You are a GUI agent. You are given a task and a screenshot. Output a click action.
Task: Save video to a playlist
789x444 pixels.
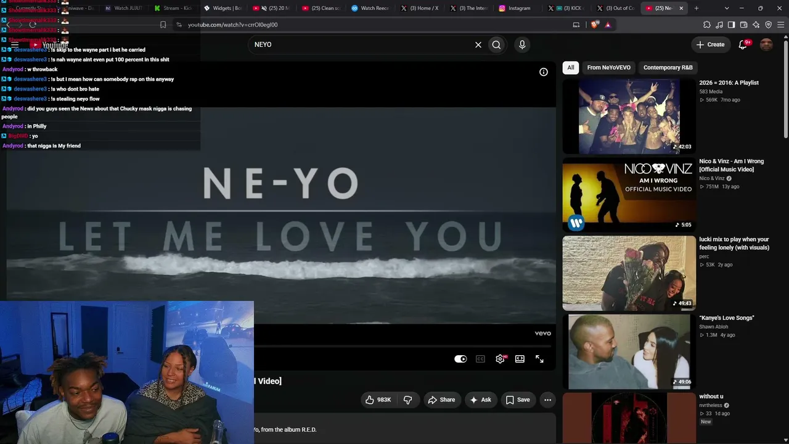(x=518, y=400)
